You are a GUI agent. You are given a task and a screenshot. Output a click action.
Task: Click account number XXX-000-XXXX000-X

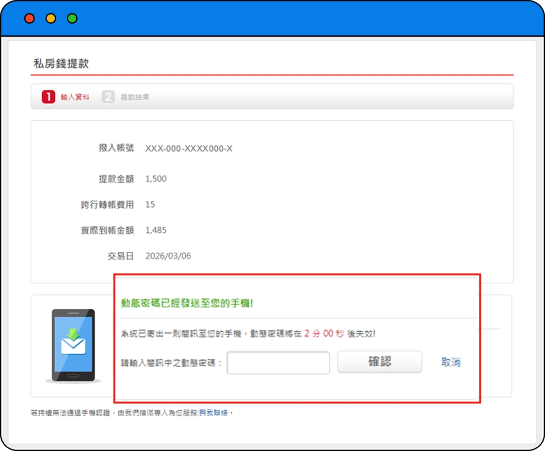189,148
